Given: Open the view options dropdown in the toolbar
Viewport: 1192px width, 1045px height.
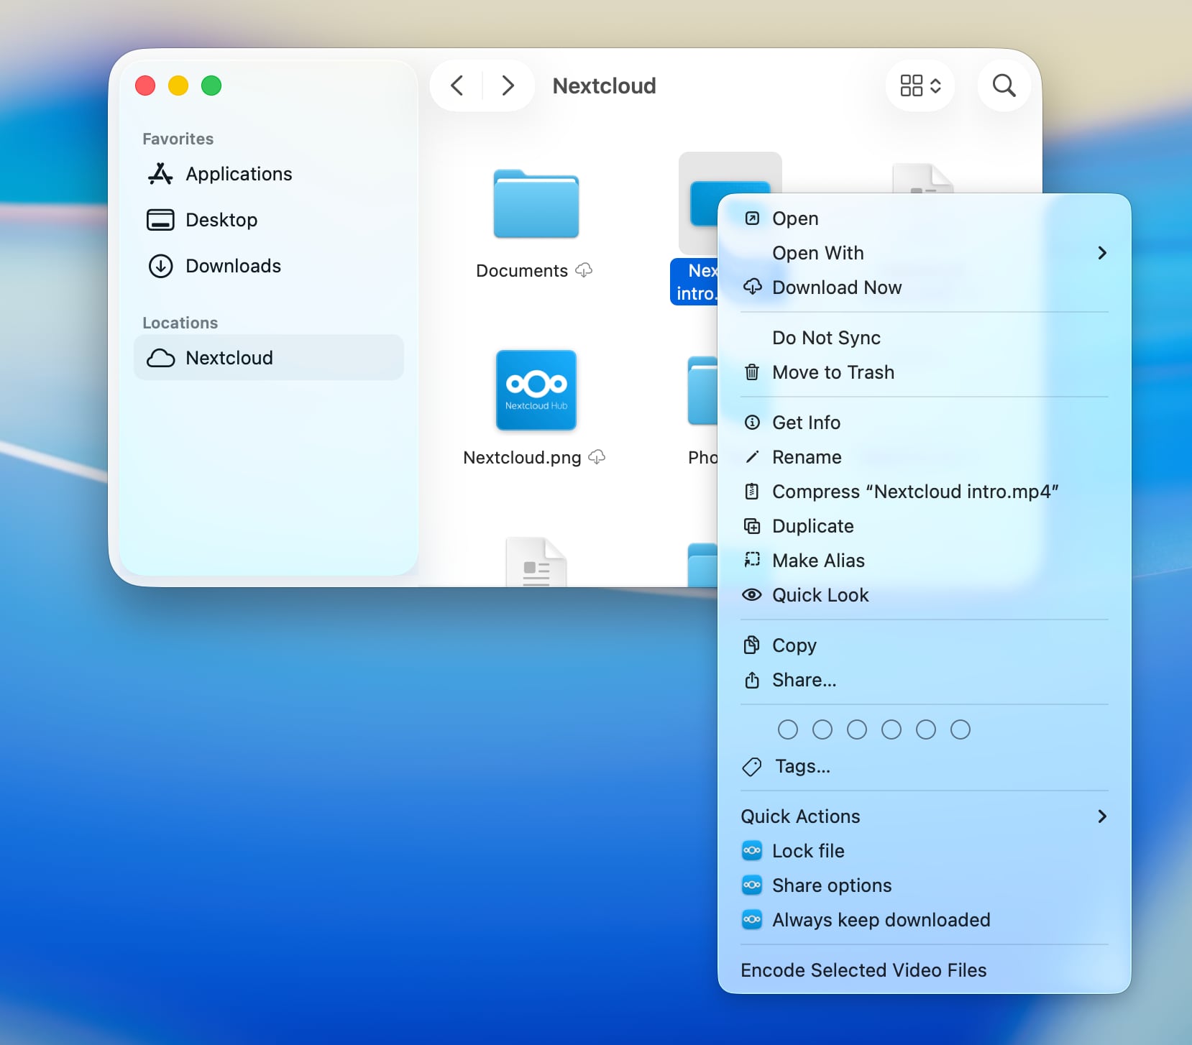Looking at the screenshot, I should 920,85.
